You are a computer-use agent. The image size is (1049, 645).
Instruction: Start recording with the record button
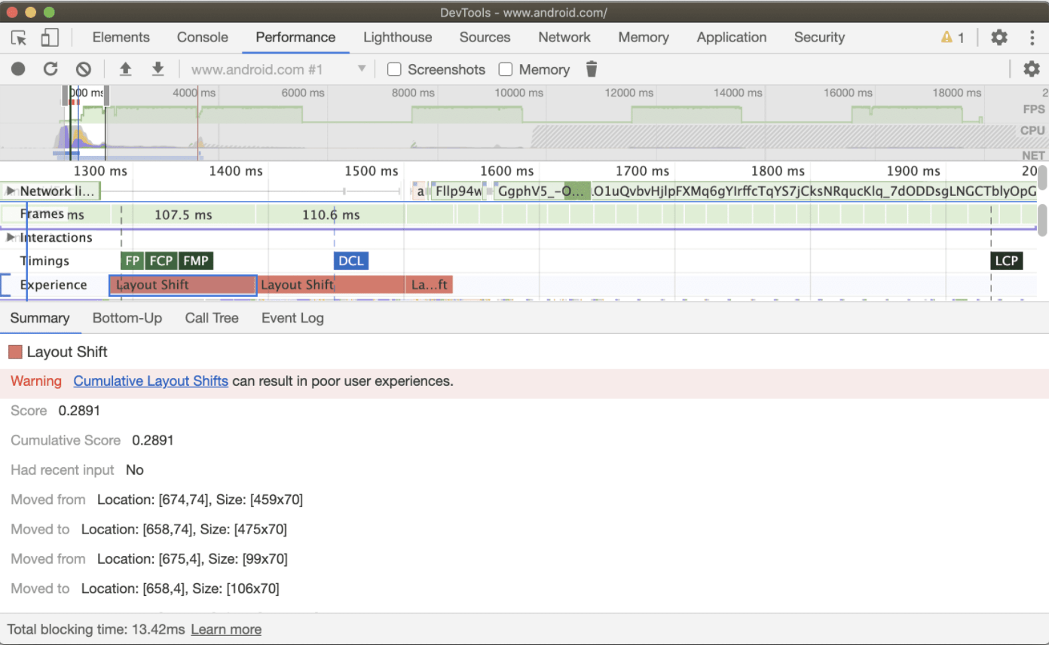pyautogui.click(x=18, y=69)
